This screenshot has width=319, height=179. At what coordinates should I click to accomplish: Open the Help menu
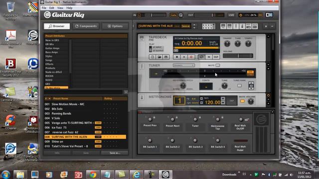(x=69, y=8)
